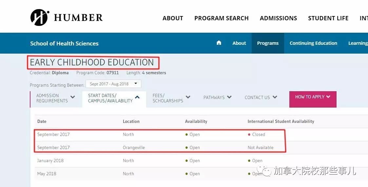Viewport: 368px width, 187px height.
Task: Click the Location column header
Action: coord(131,121)
